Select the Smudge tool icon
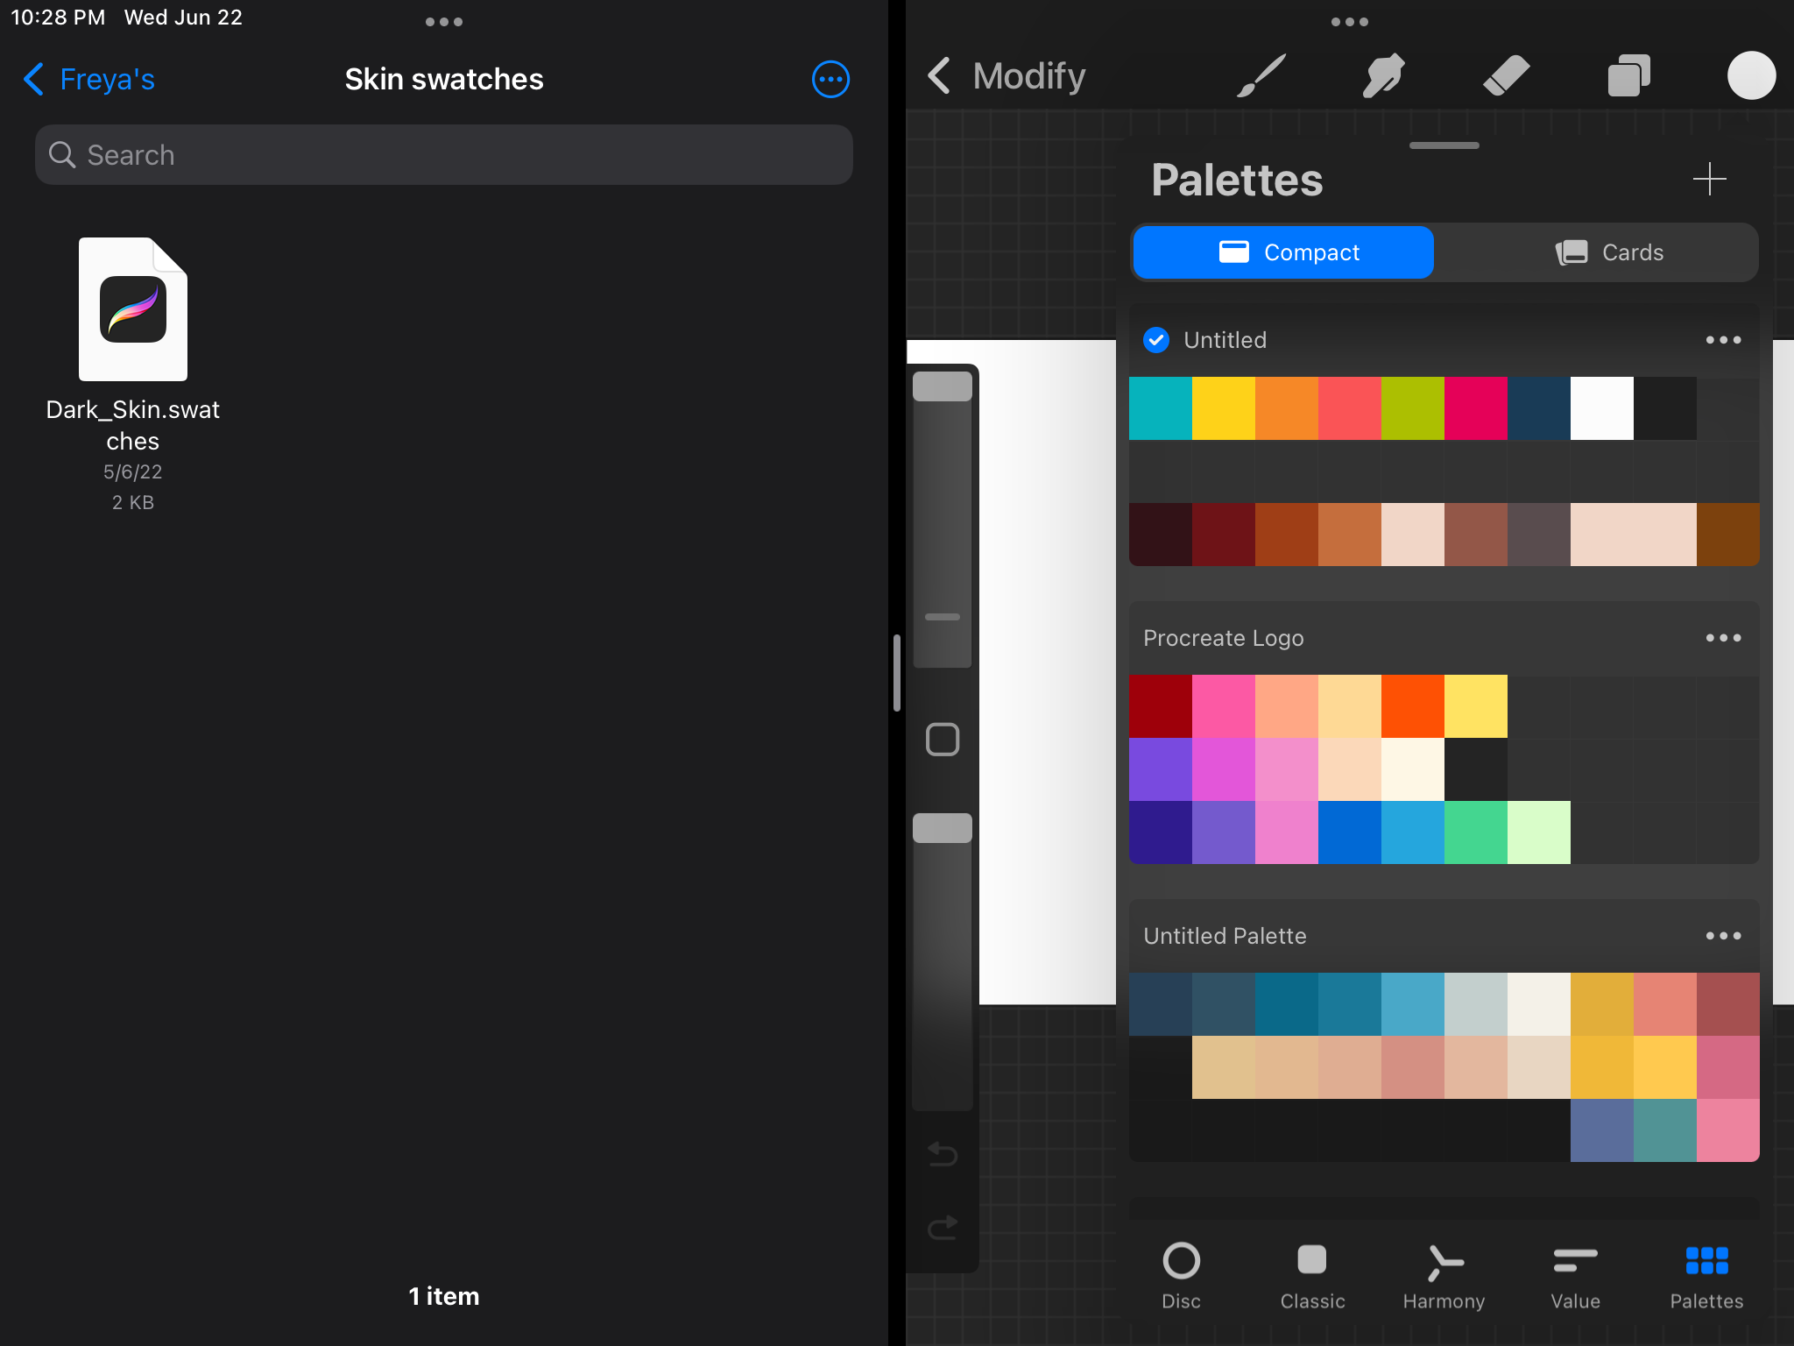The image size is (1794, 1346). point(1383,76)
